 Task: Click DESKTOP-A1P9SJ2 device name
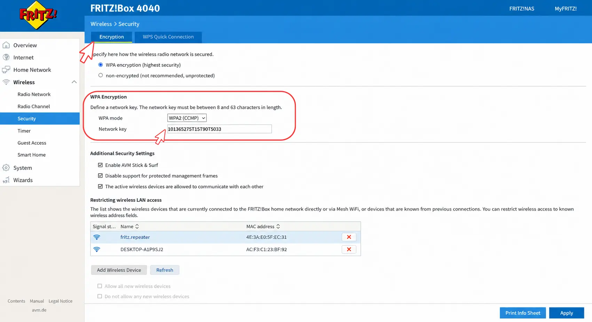click(142, 249)
